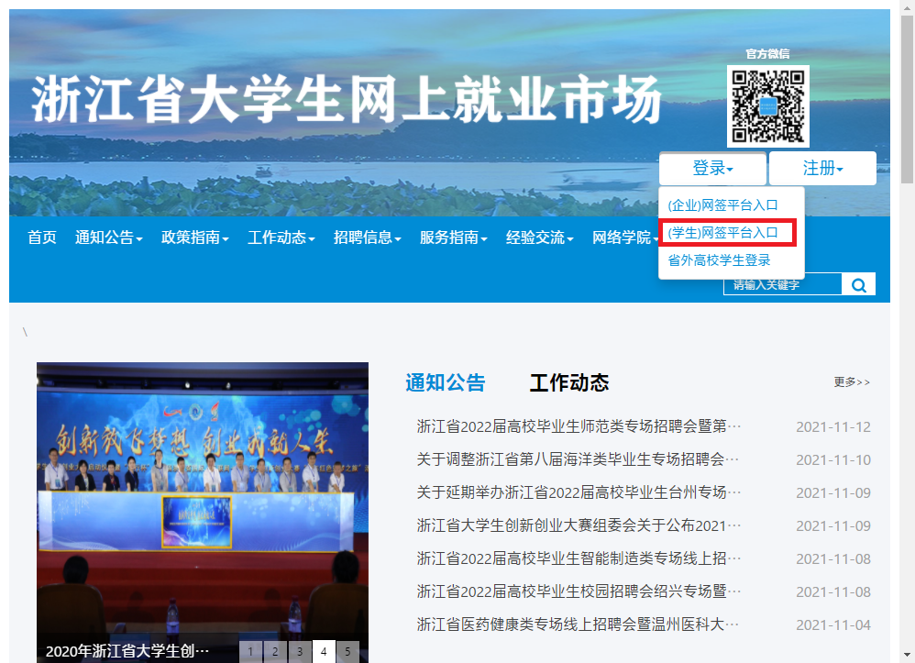Switch to the 工作动态 tab
915x663 pixels.
pyautogui.click(x=568, y=382)
